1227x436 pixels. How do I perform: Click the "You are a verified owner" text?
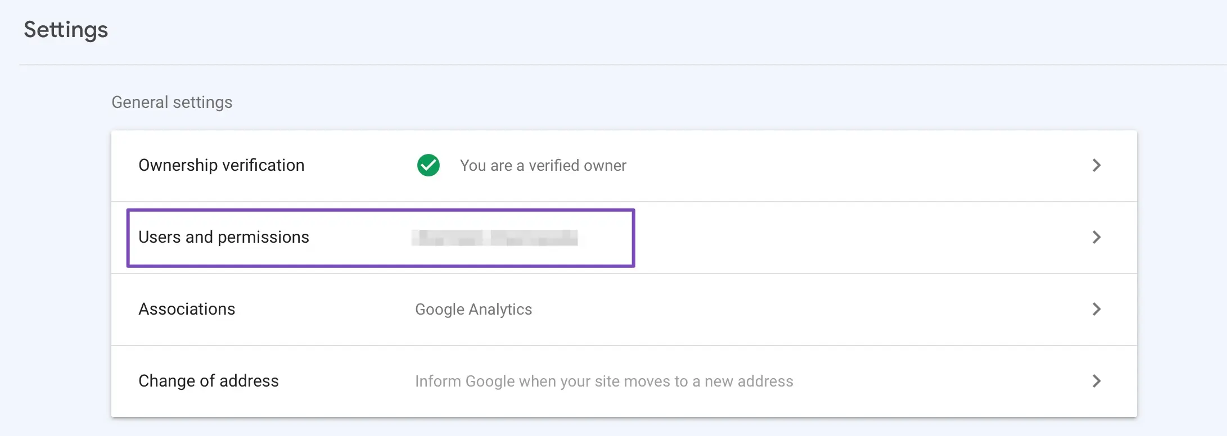pyautogui.click(x=543, y=166)
